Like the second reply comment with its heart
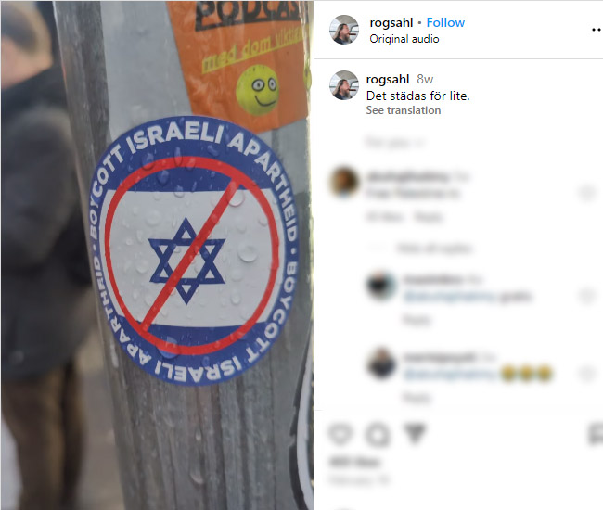 [587, 296]
